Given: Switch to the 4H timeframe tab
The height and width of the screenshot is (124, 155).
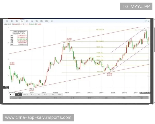Looking at the screenshot, I should pyautogui.click(x=52, y=21).
